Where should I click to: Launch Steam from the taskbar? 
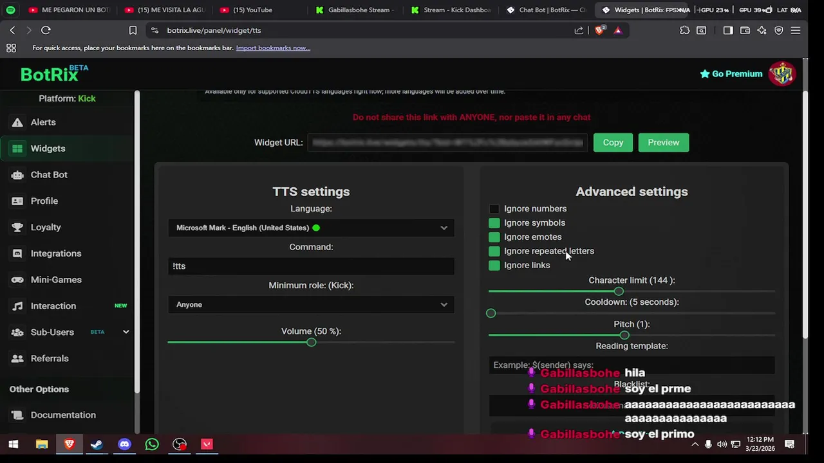coord(97,444)
